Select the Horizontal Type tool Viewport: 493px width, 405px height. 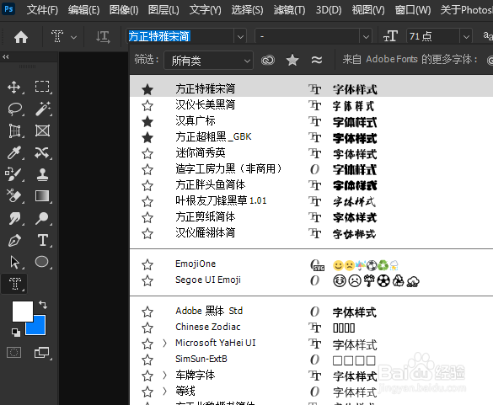click(x=43, y=240)
